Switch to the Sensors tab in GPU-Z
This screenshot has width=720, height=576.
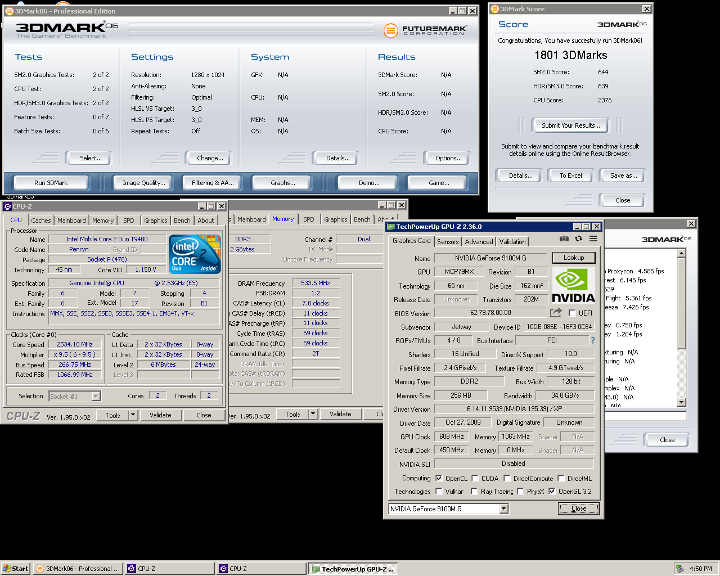click(x=448, y=242)
